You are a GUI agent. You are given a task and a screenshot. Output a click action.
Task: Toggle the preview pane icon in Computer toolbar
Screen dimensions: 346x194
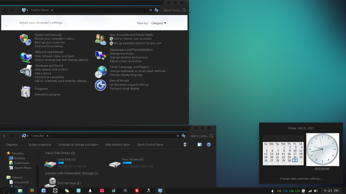click(x=200, y=145)
